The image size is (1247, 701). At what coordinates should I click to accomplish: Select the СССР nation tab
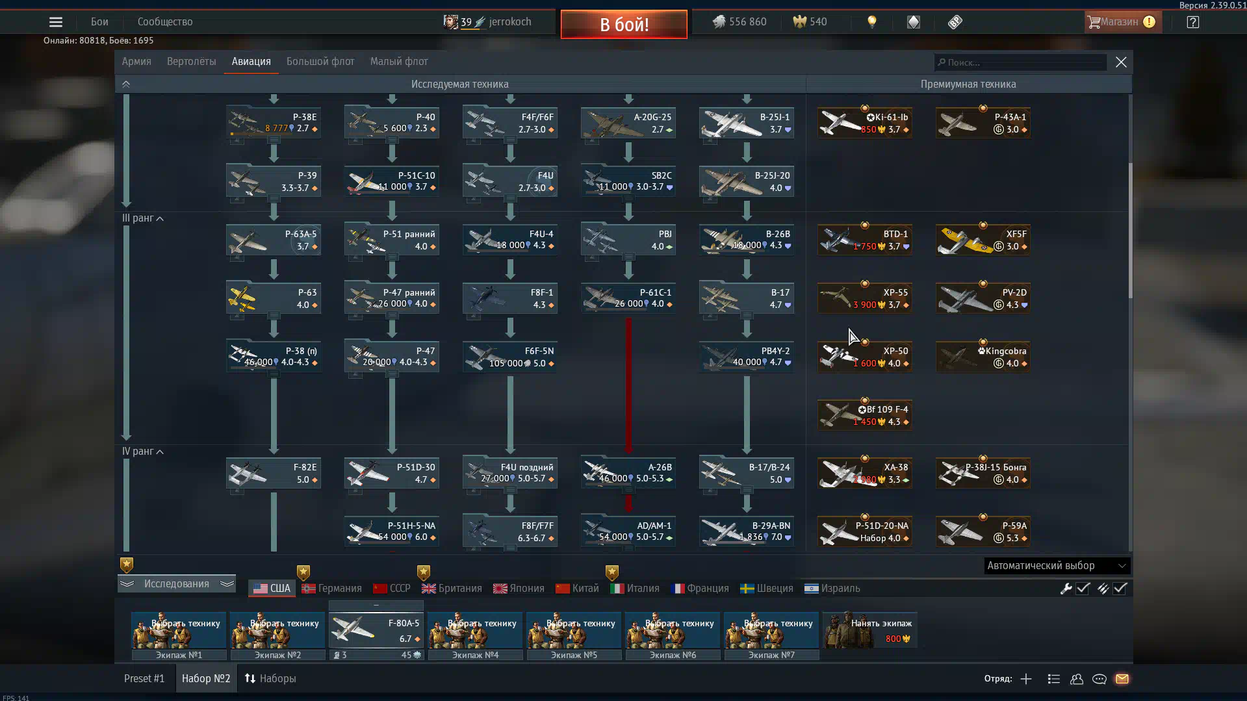tap(392, 589)
